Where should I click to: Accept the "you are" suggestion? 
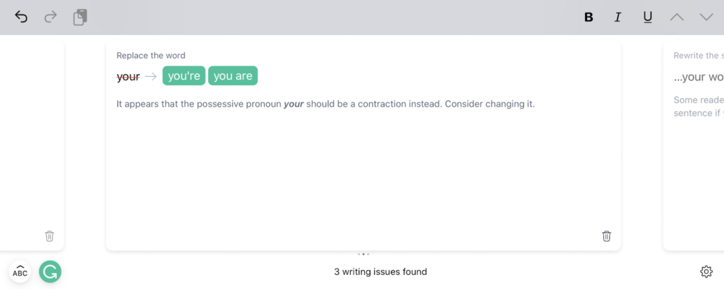(x=233, y=76)
